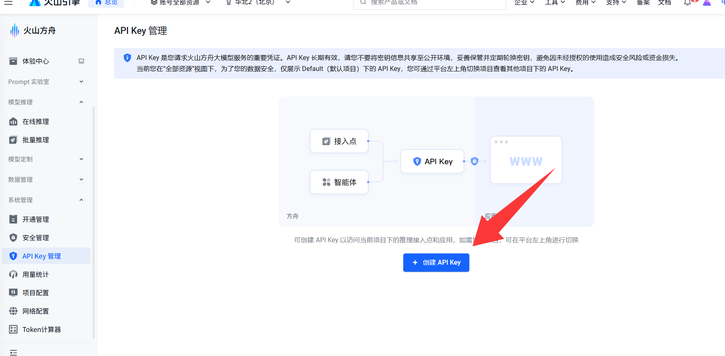
Task: Open 批量推理 via its sidebar icon
Action: pyautogui.click(x=13, y=140)
